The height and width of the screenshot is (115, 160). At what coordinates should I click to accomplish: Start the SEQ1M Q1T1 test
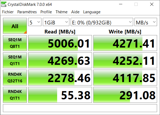pos(15,60)
